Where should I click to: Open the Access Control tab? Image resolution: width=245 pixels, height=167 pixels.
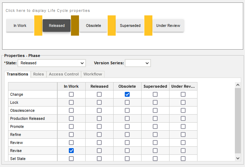(64, 74)
